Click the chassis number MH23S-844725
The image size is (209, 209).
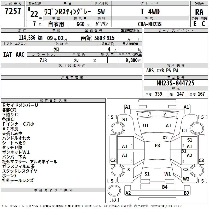(176, 83)
